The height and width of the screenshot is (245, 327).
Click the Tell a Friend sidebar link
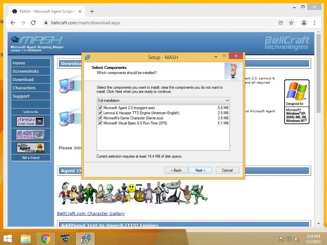pyautogui.click(x=31, y=158)
